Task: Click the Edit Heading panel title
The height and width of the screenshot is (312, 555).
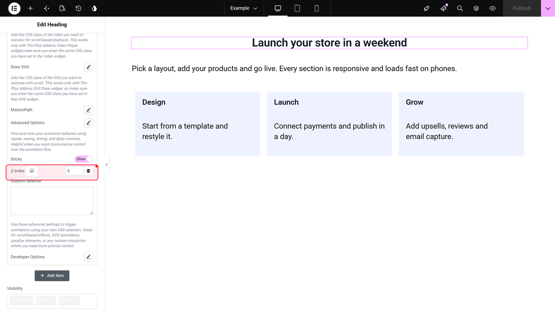Action: point(52,24)
